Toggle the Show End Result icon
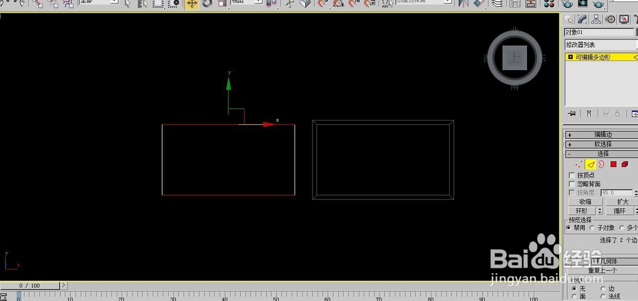The width and height of the screenshot is (638, 301). [589, 114]
